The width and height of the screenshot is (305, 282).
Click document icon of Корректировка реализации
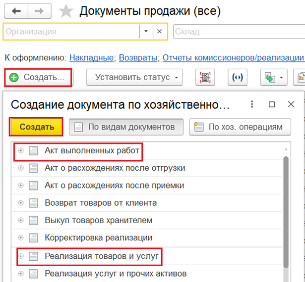pyautogui.click(x=33, y=237)
